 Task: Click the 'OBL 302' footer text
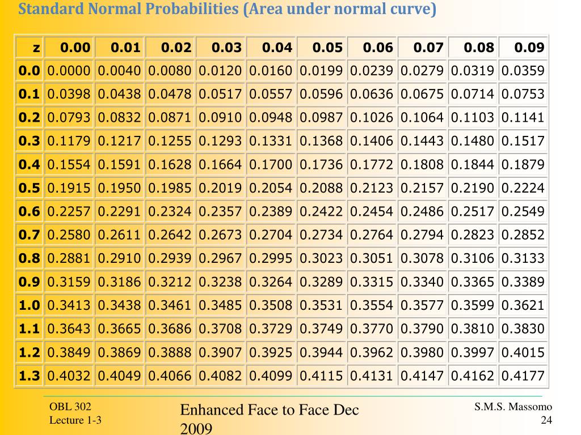pyautogui.click(x=70, y=407)
